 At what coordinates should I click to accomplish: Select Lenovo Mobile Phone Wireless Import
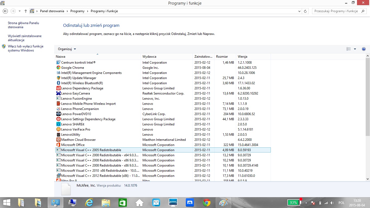pos(163,104)
